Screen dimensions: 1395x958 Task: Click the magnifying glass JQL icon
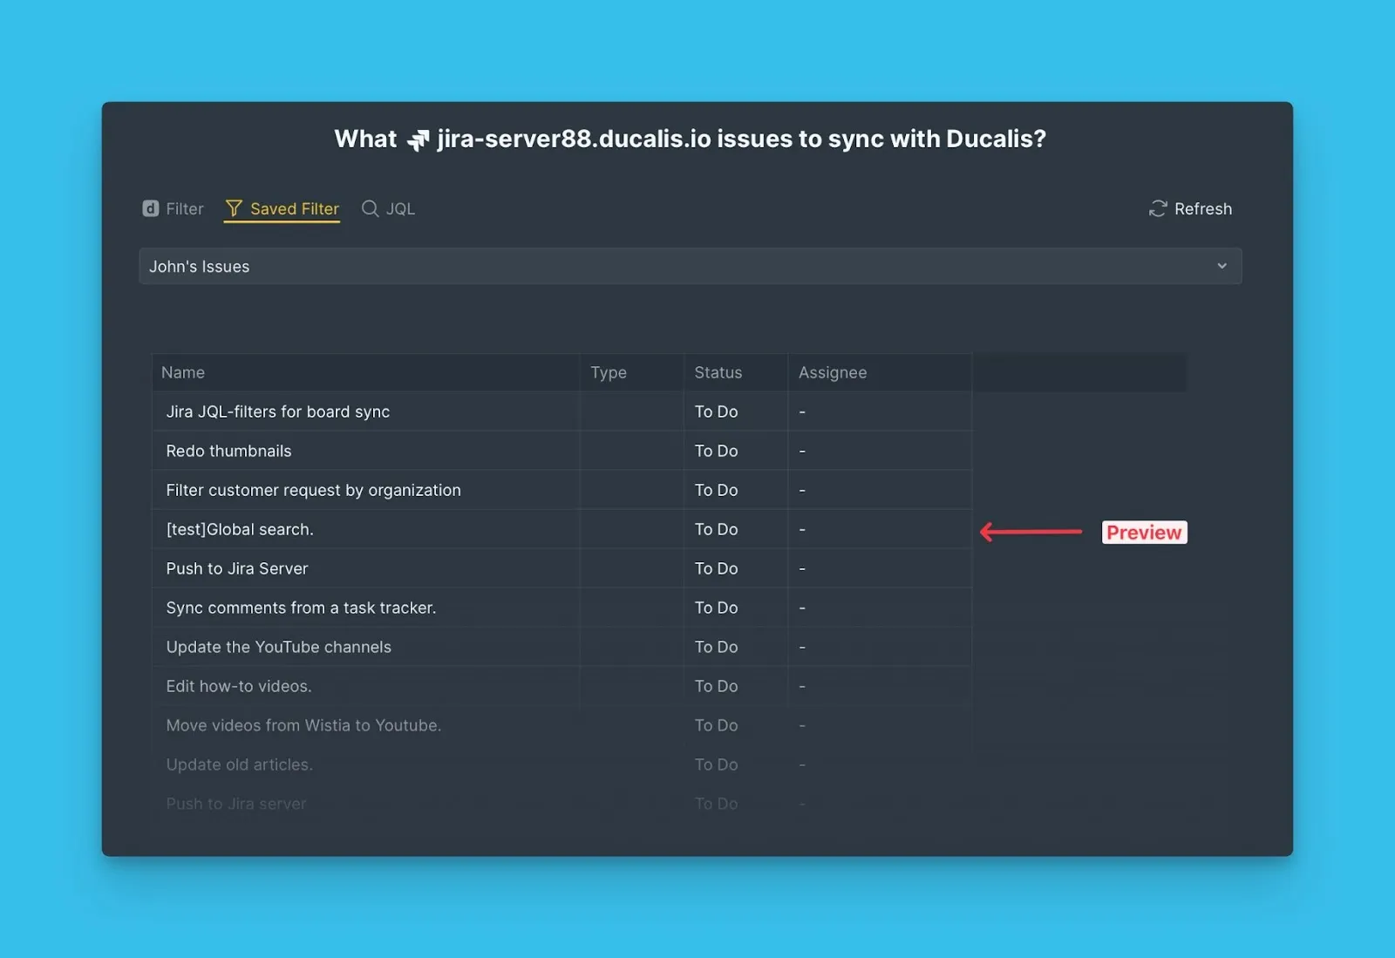370,208
